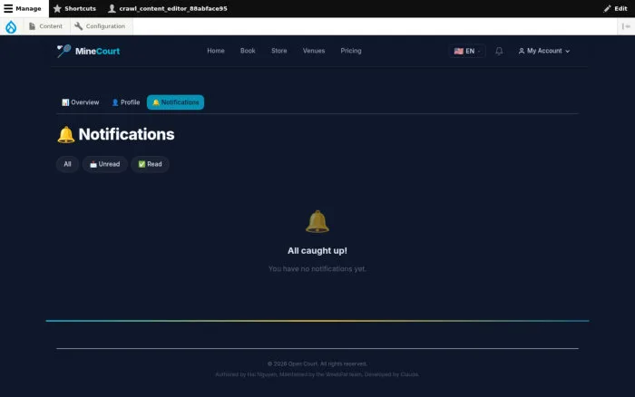Filter notifications by Unread
The width and height of the screenshot is (635, 397).
click(x=105, y=164)
